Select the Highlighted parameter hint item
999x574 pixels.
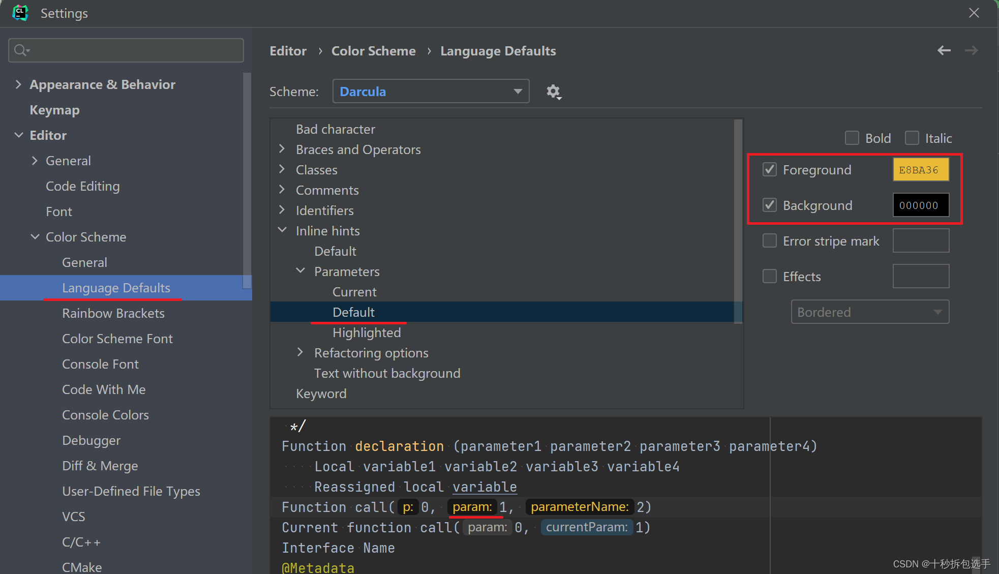point(367,333)
